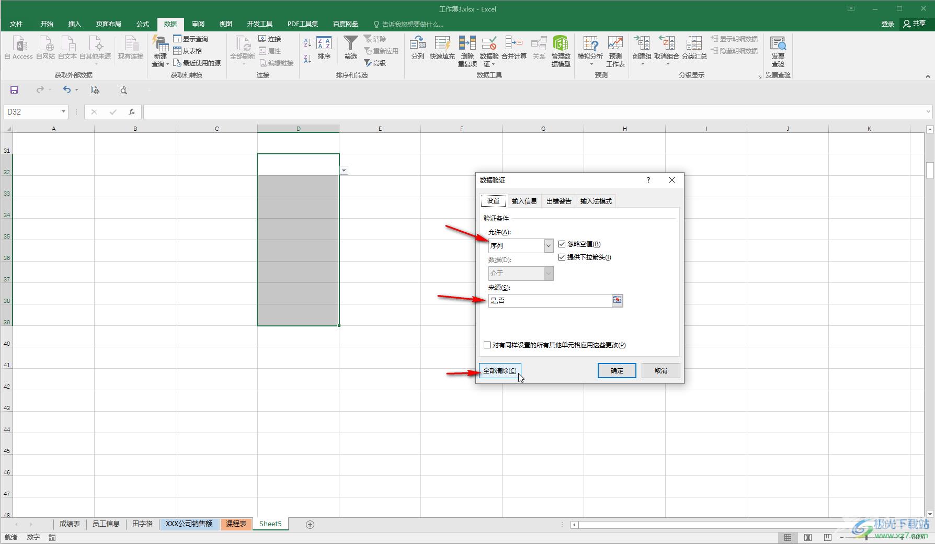Click the vertical scrollbar down arrow

929,514
